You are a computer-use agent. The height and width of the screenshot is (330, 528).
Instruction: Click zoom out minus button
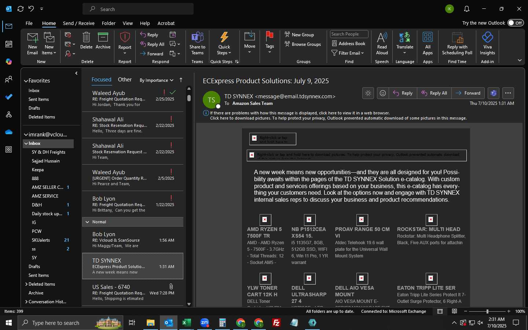(466, 311)
